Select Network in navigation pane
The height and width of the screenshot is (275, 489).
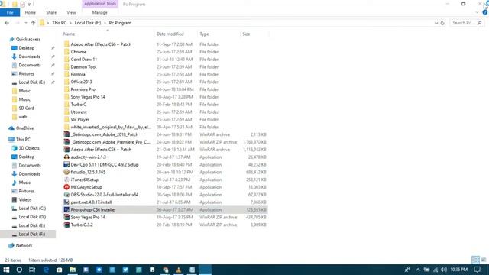(x=24, y=246)
